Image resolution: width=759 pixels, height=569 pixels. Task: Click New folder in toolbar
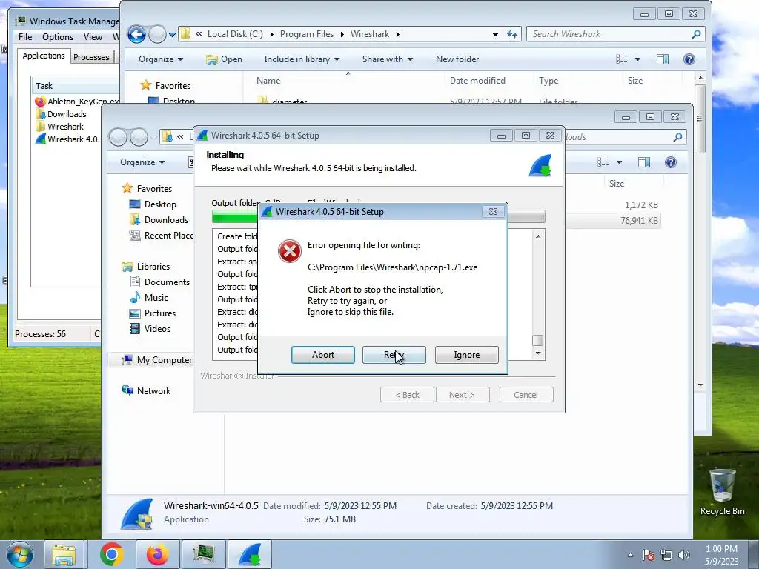[457, 59]
